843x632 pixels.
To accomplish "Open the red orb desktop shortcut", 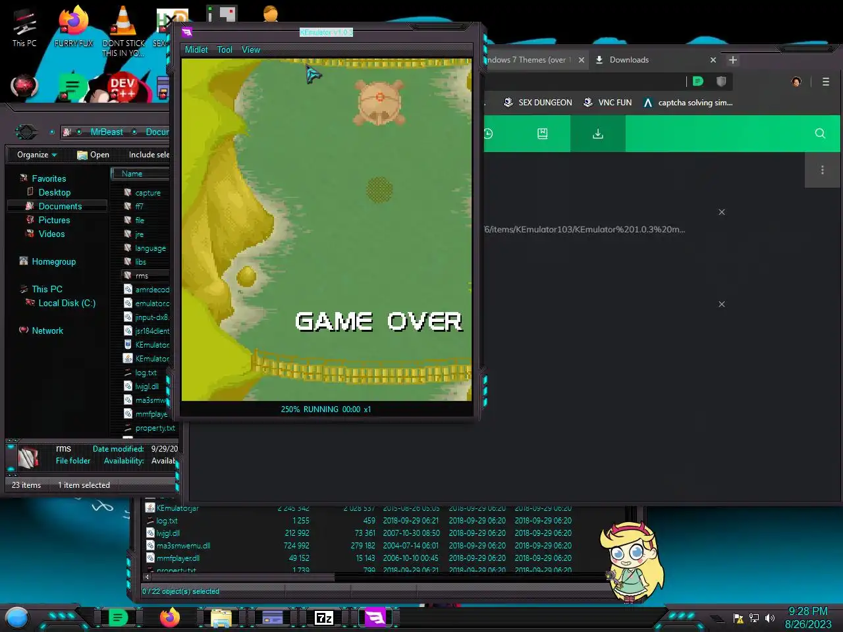I will [x=24, y=86].
